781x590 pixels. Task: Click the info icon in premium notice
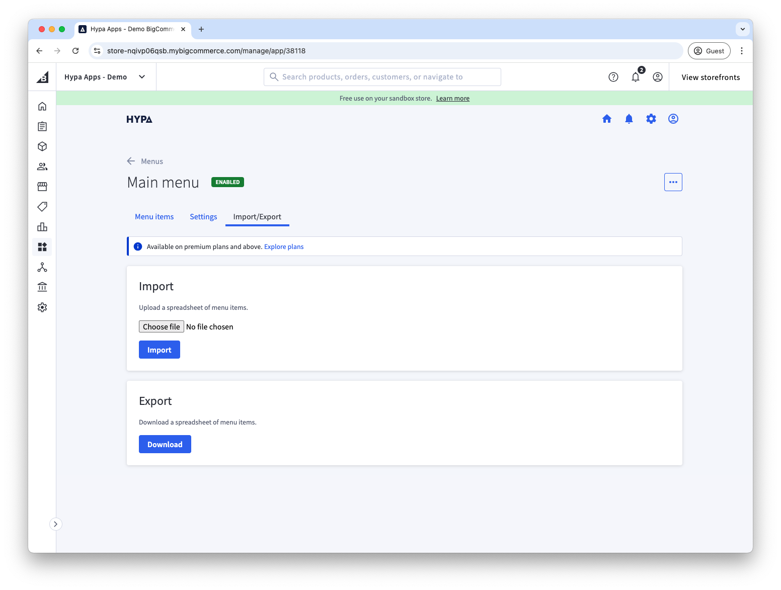coord(138,246)
